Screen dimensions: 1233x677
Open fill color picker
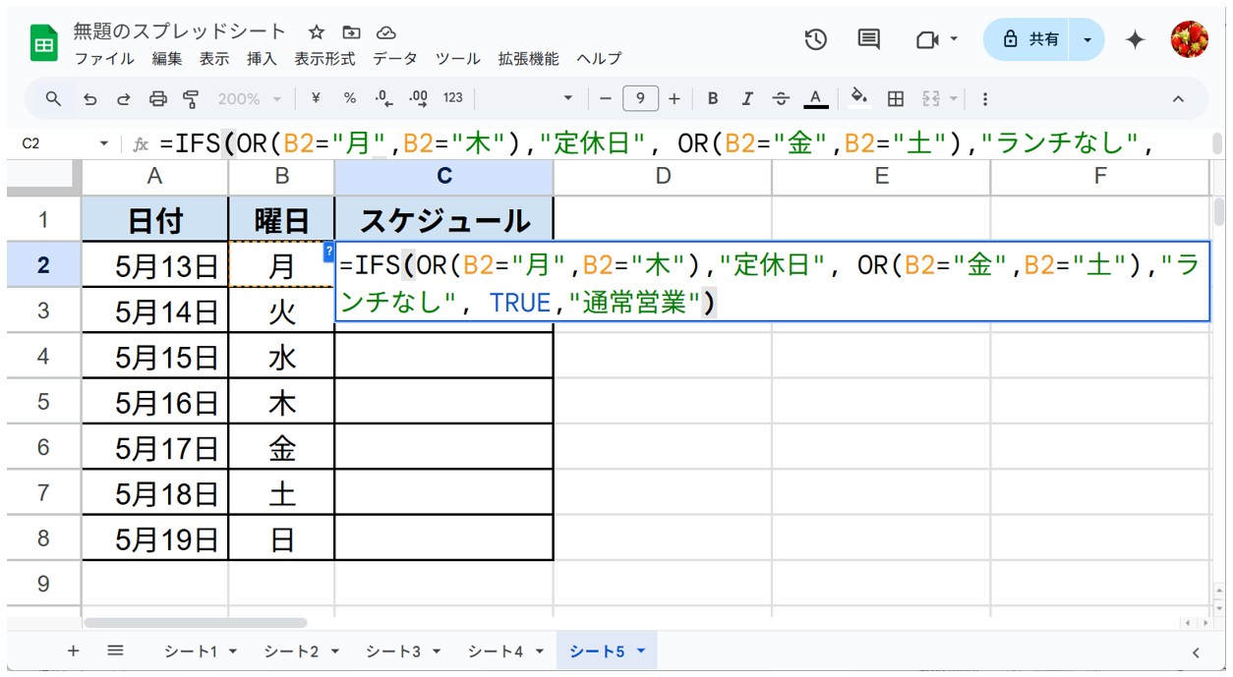click(859, 97)
